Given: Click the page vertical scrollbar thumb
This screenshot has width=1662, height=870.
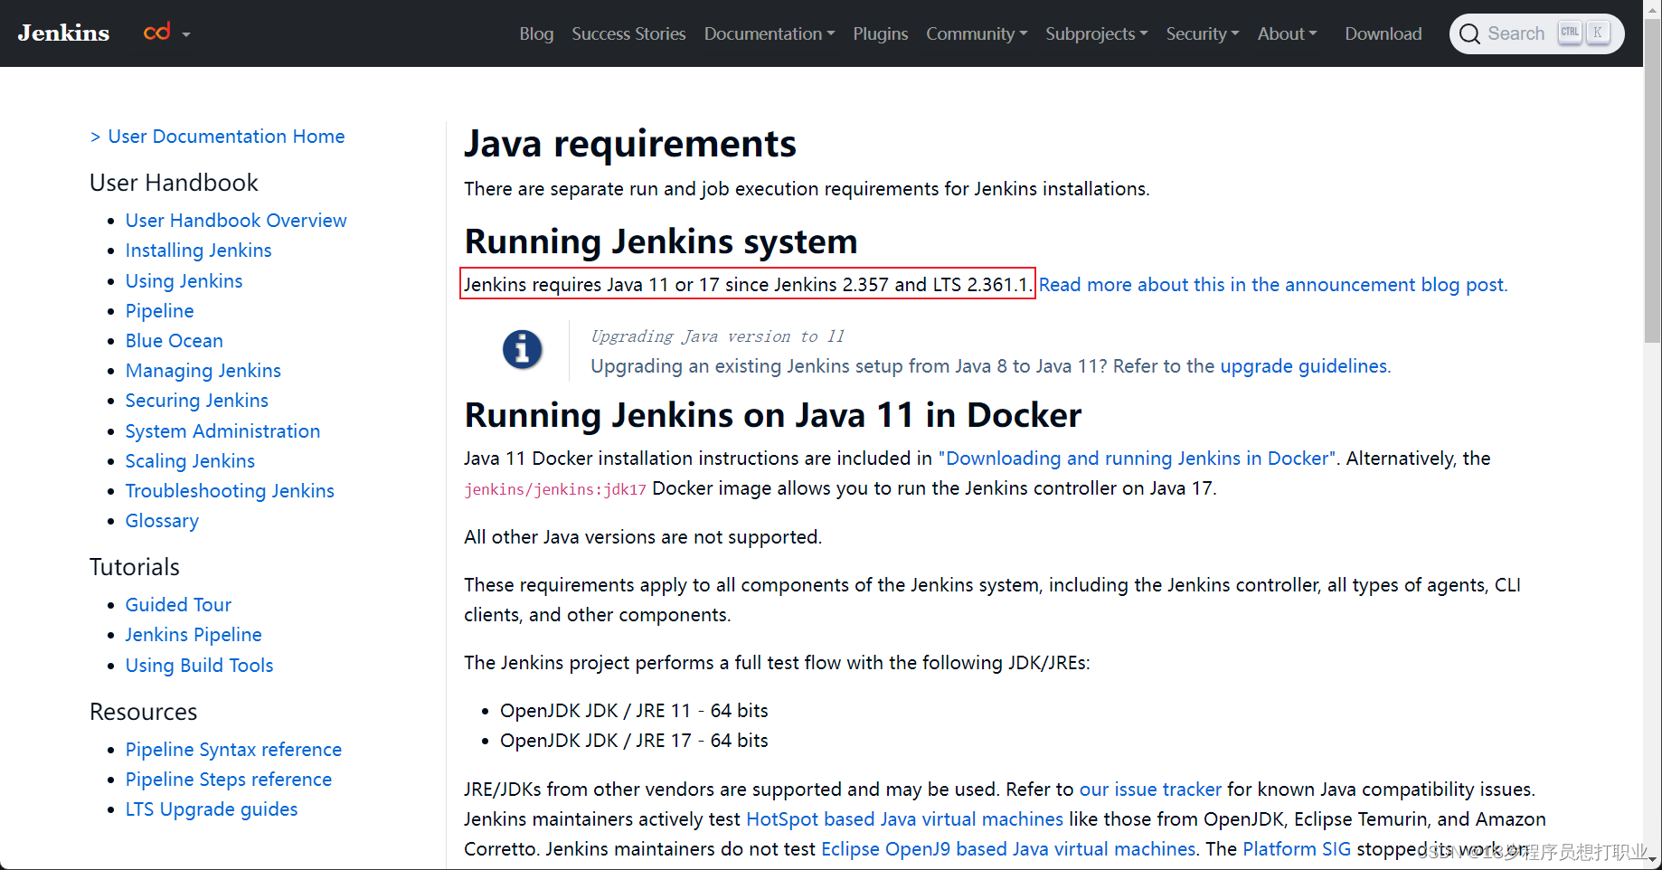Looking at the screenshot, I should pyautogui.click(x=1653, y=181).
